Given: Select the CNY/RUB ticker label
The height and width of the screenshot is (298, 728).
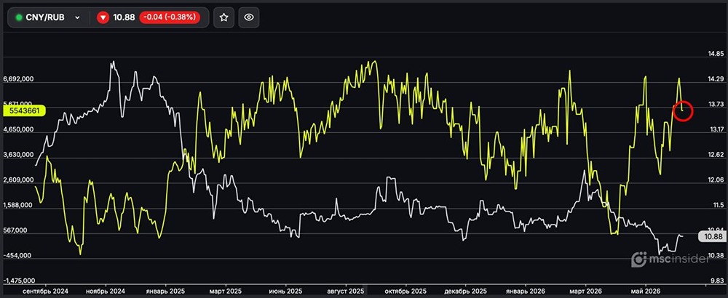Looking at the screenshot, I should pyautogui.click(x=45, y=17).
